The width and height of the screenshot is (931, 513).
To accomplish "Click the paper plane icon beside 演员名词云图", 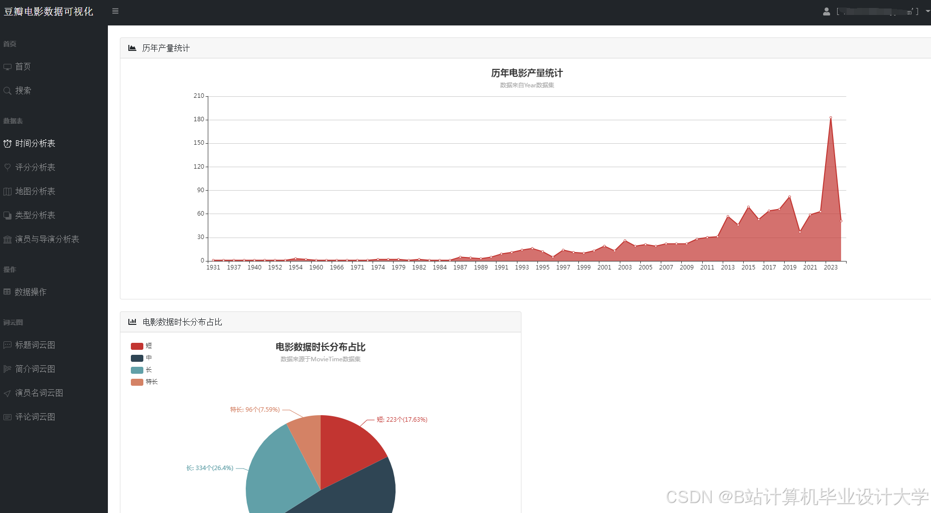I will pyautogui.click(x=7, y=393).
